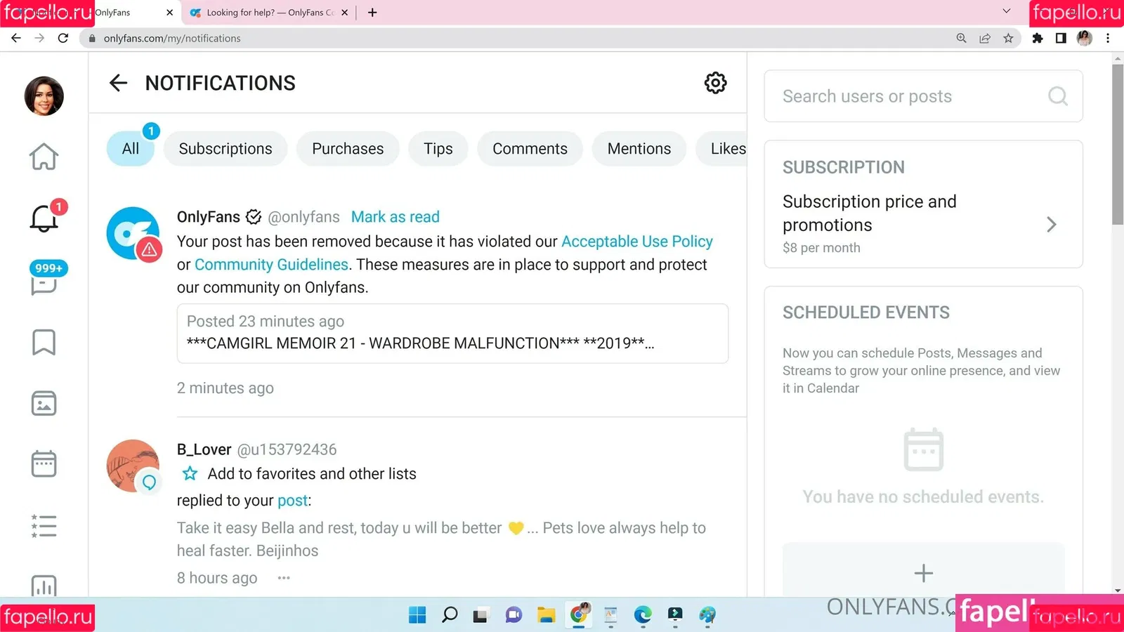Open the Acceptable Use Policy link
Viewport: 1124px width, 632px height.
(x=637, y=242)
